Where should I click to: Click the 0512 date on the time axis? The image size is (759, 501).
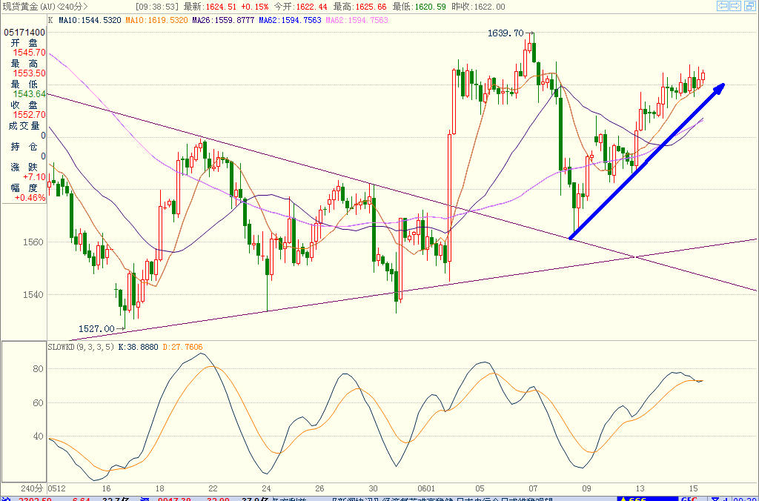point(56,488)
